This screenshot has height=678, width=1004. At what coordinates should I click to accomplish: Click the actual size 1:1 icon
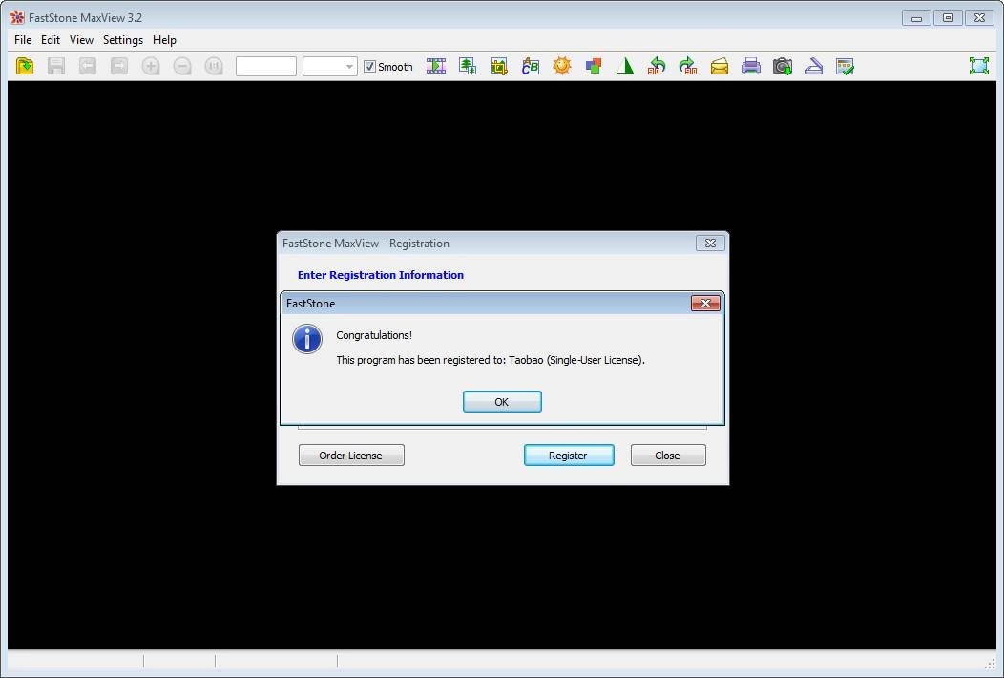pyautogui.click(x=214, y=66)
